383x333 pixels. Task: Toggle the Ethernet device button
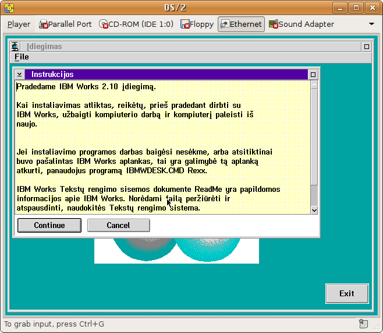pos(241,24)
